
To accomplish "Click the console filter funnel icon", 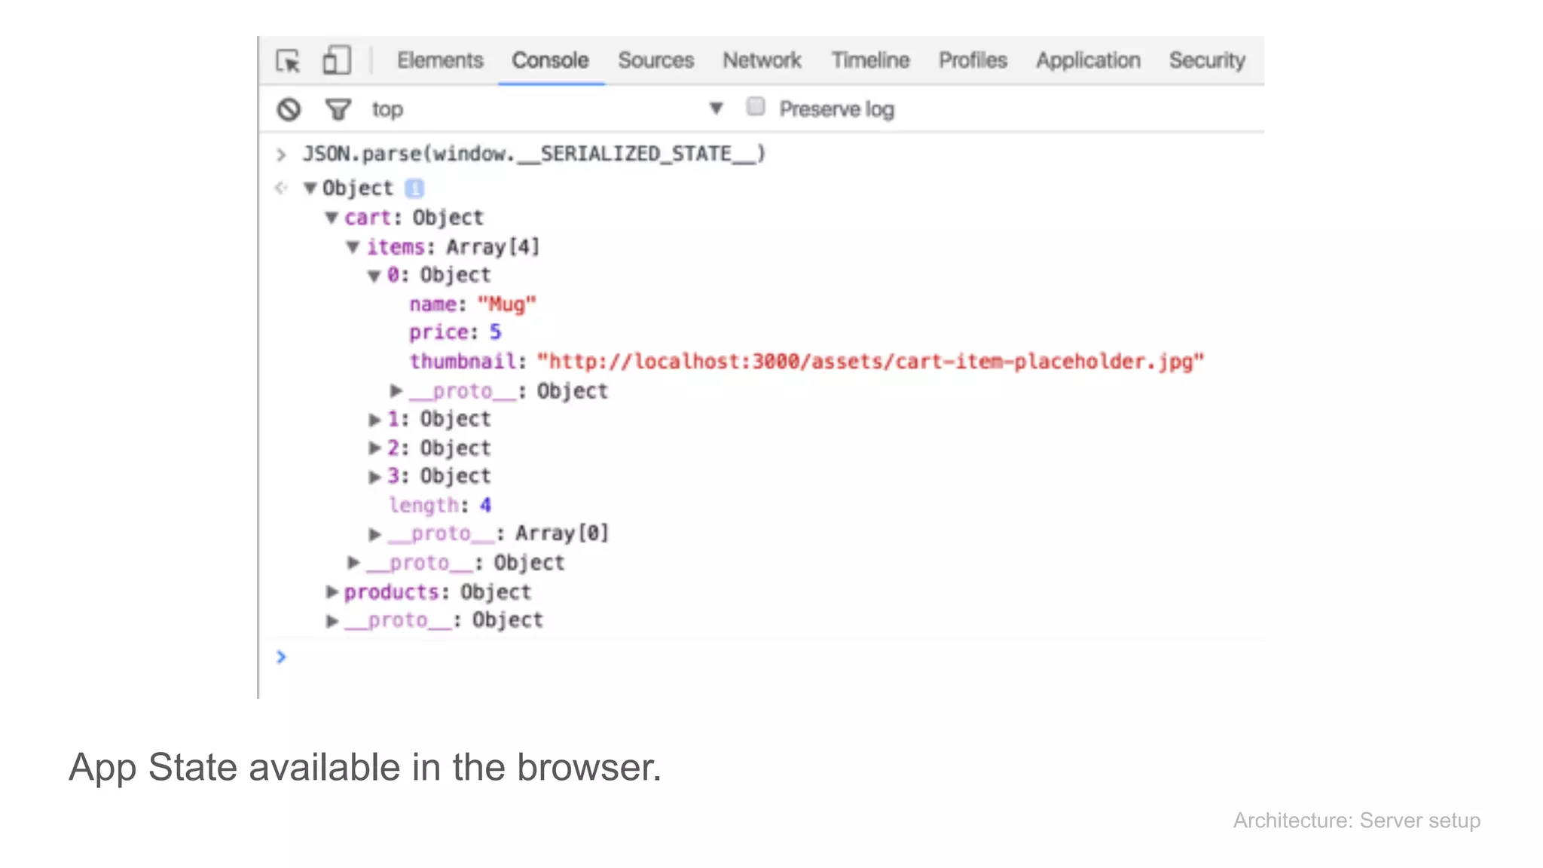I will (338, 110).
